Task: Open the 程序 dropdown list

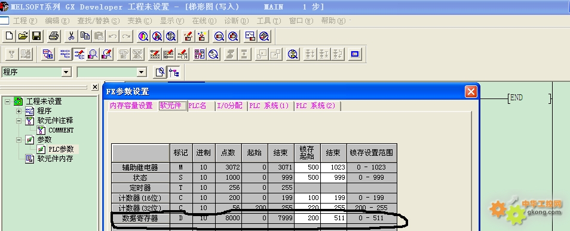Action: tap(66, 72)
